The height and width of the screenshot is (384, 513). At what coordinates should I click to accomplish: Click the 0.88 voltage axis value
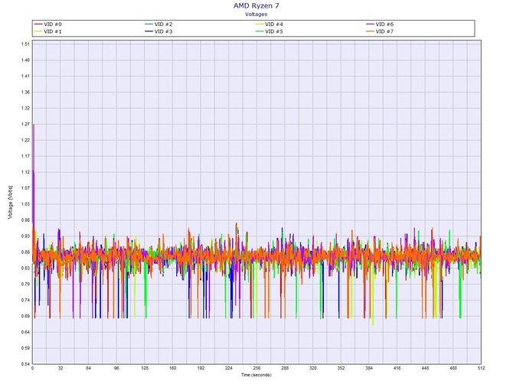tap(25, 252)
